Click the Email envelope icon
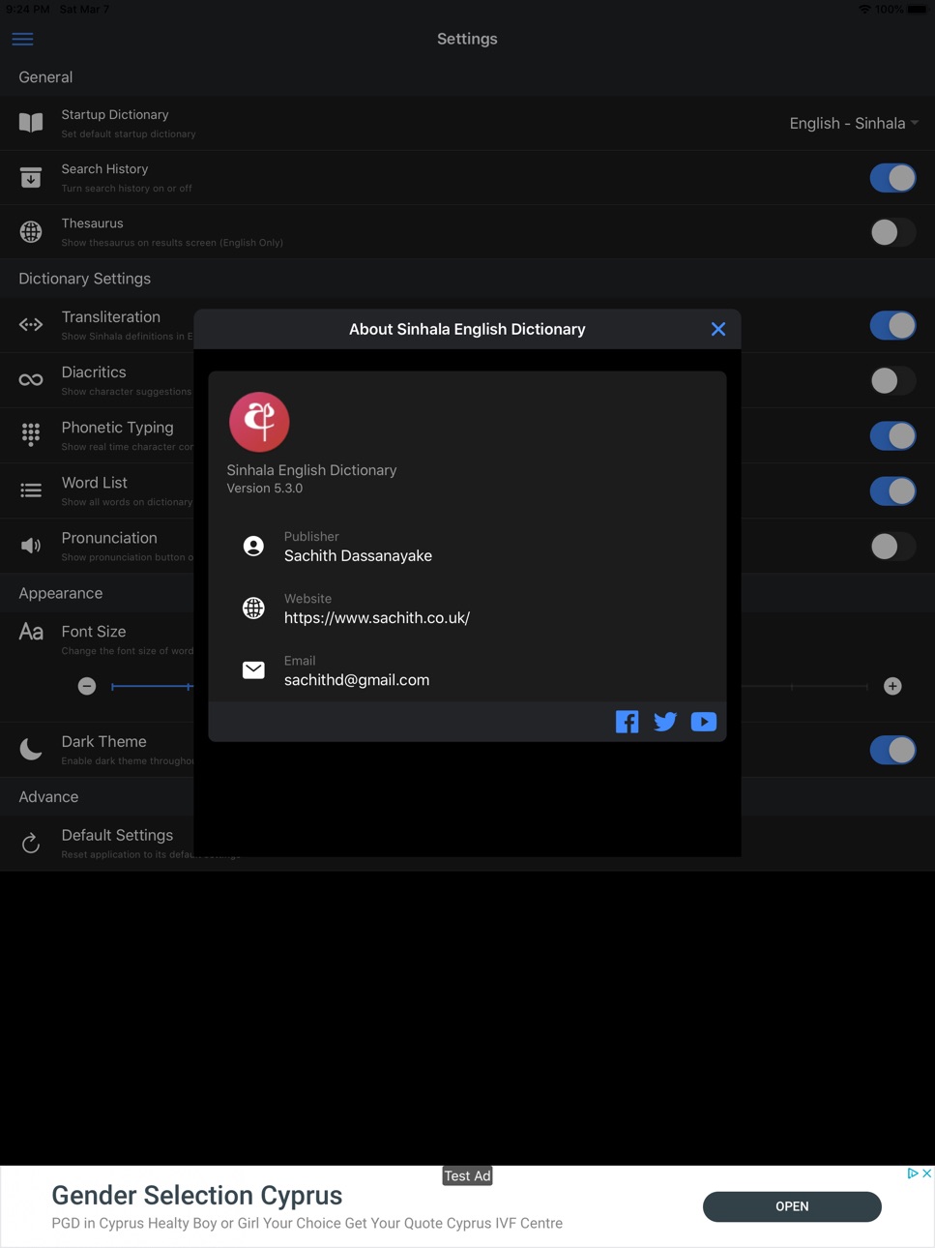 253,670
